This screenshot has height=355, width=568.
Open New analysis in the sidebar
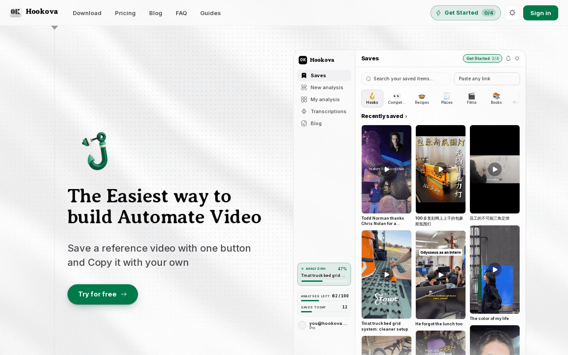point(324,87)
